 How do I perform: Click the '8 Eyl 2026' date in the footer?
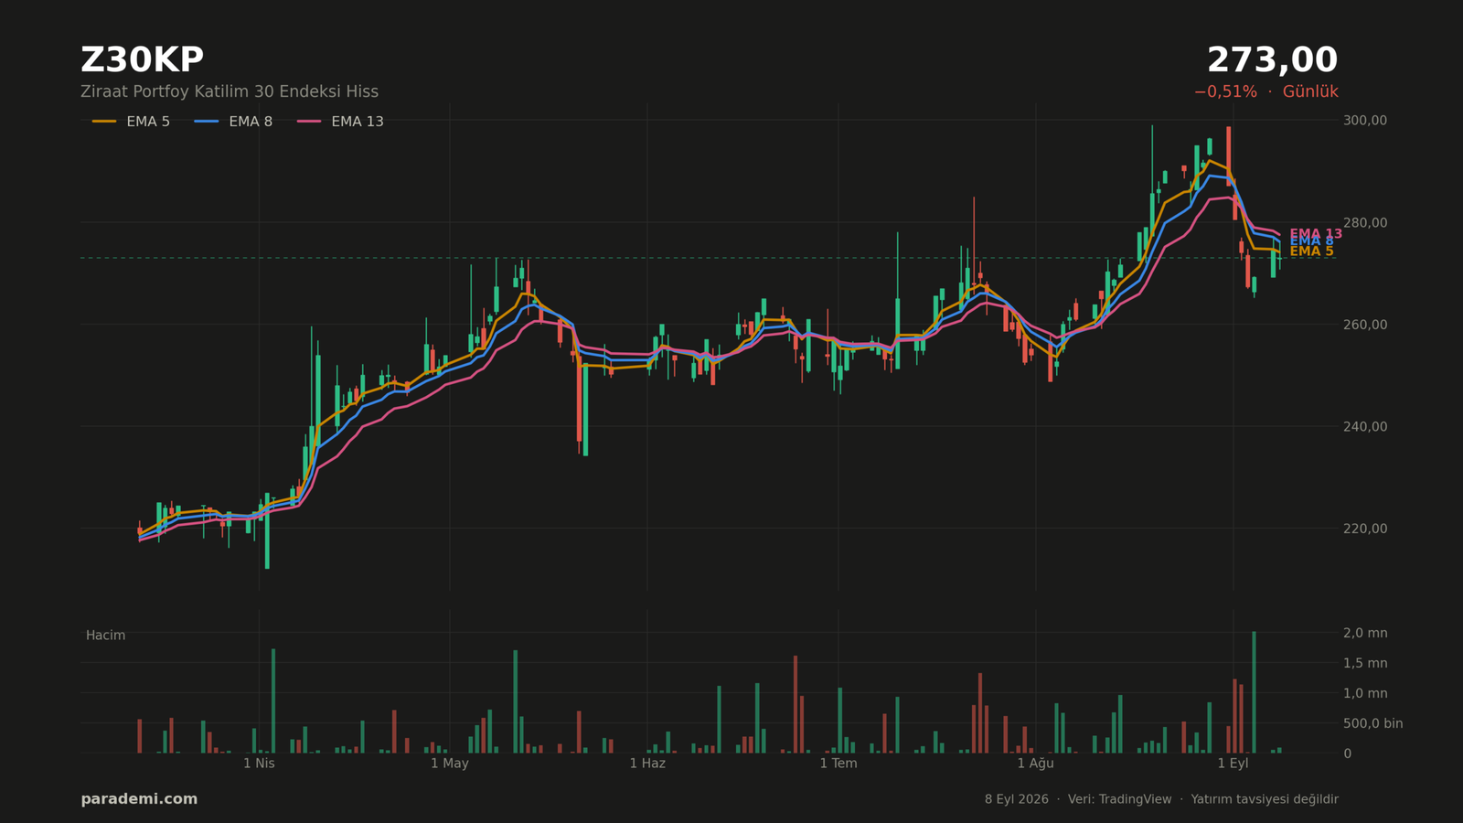click(x=1017, y=799)
